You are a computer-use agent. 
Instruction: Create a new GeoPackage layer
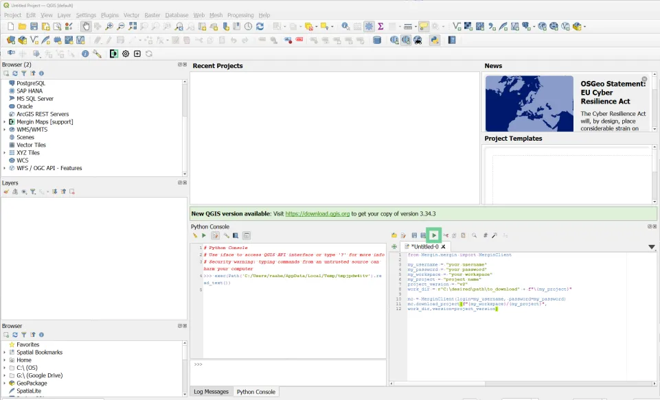coord(22,40)
